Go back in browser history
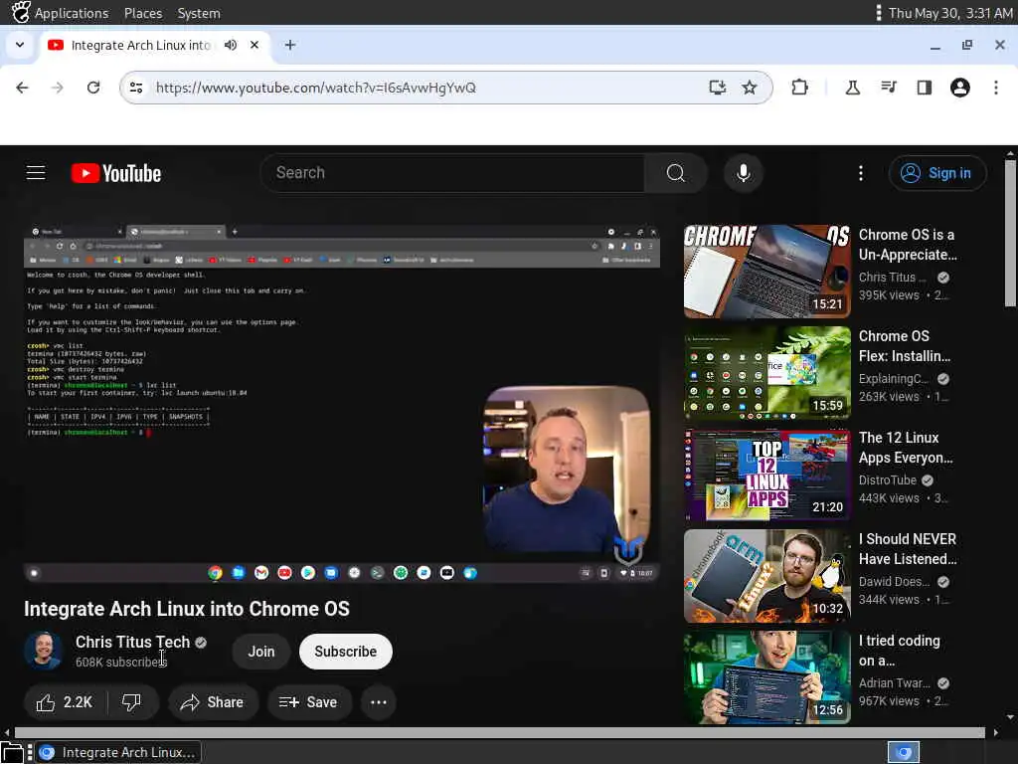 22,88
